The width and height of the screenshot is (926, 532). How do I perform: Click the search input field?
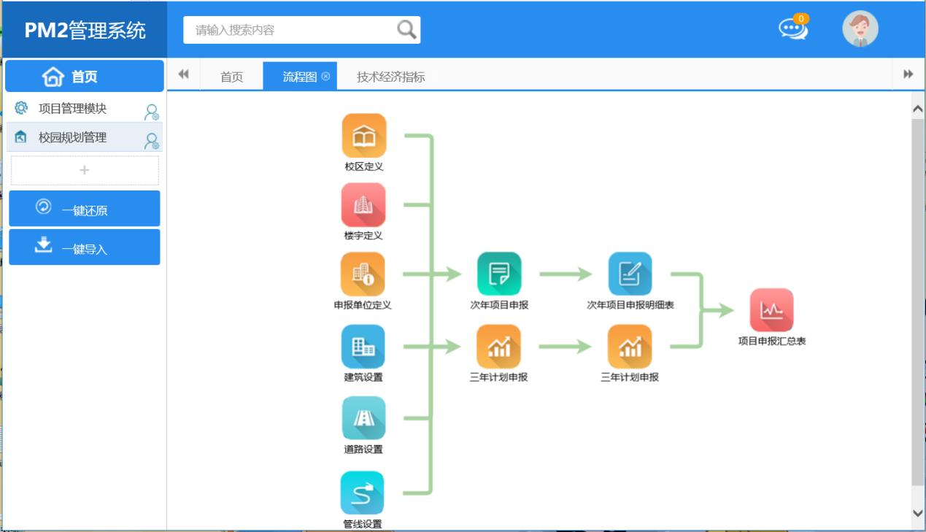[x=292, y=31]
